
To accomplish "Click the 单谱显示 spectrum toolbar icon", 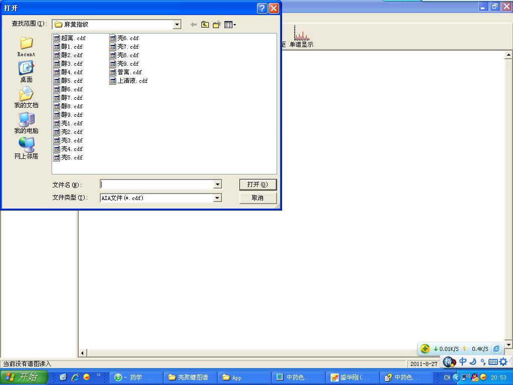I will click(301, 37).
